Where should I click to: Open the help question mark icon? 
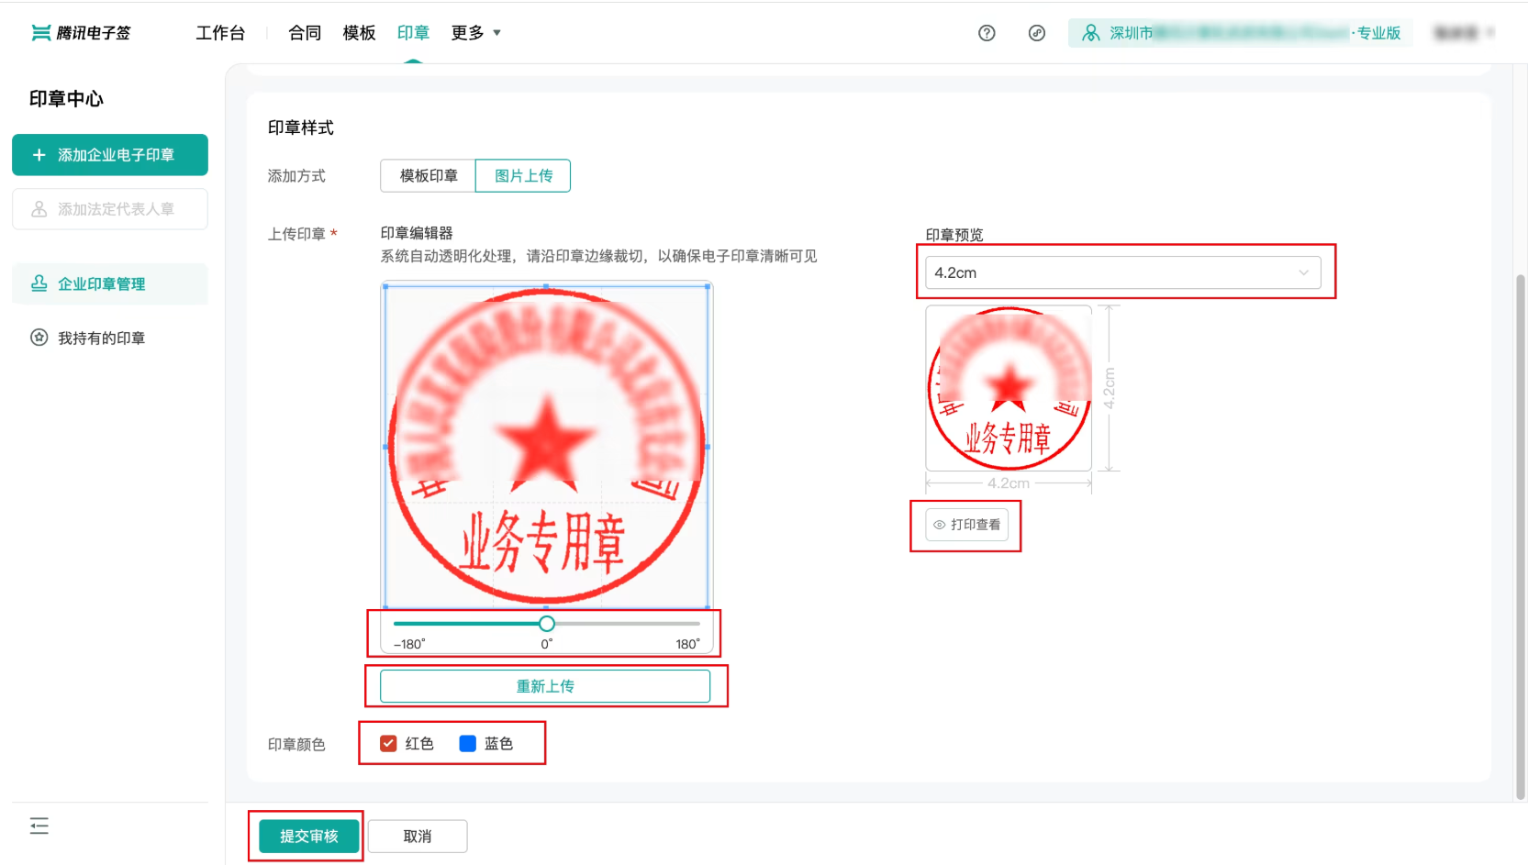click(987, 33)
